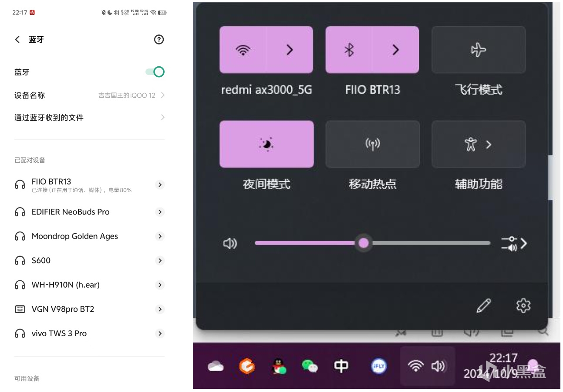Toggle 飞行模式 airplane mode tile
The height and width of the screenshot is (392, 563).
point(478,50)
